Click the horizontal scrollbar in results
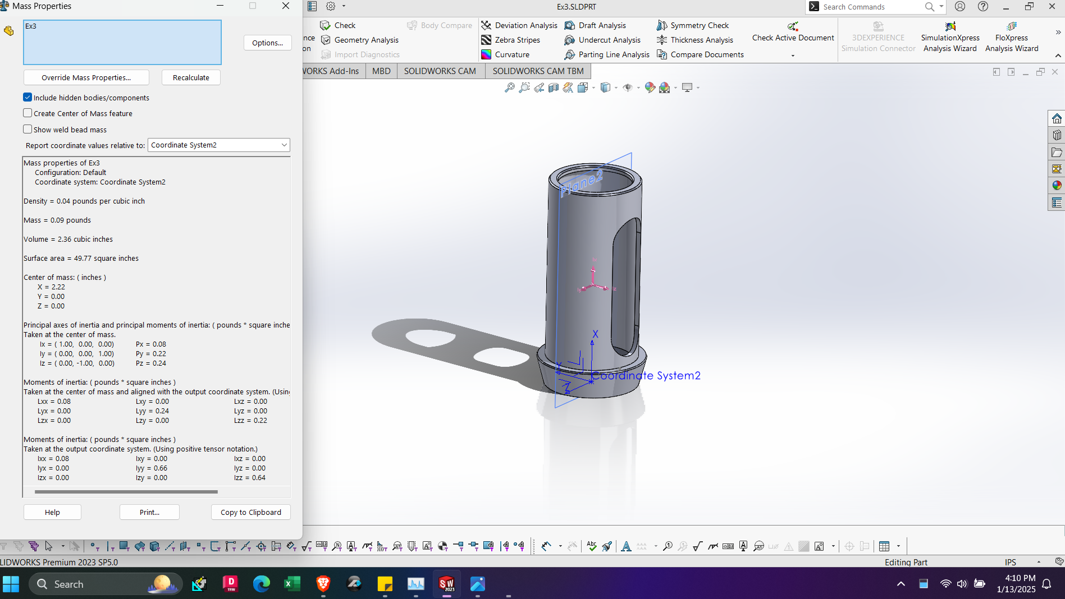The width and height of the screenshot is (1065, 599). point(126,492)
